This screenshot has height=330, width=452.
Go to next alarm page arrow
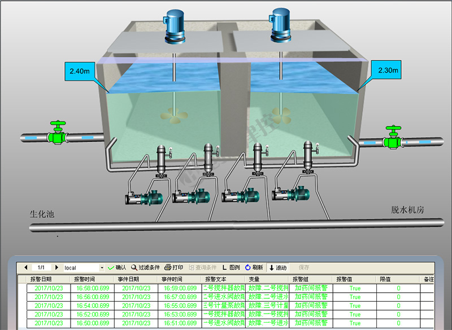[x=56, y=267]
